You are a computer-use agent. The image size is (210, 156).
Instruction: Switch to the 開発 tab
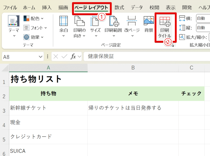(x=187, y=8)
